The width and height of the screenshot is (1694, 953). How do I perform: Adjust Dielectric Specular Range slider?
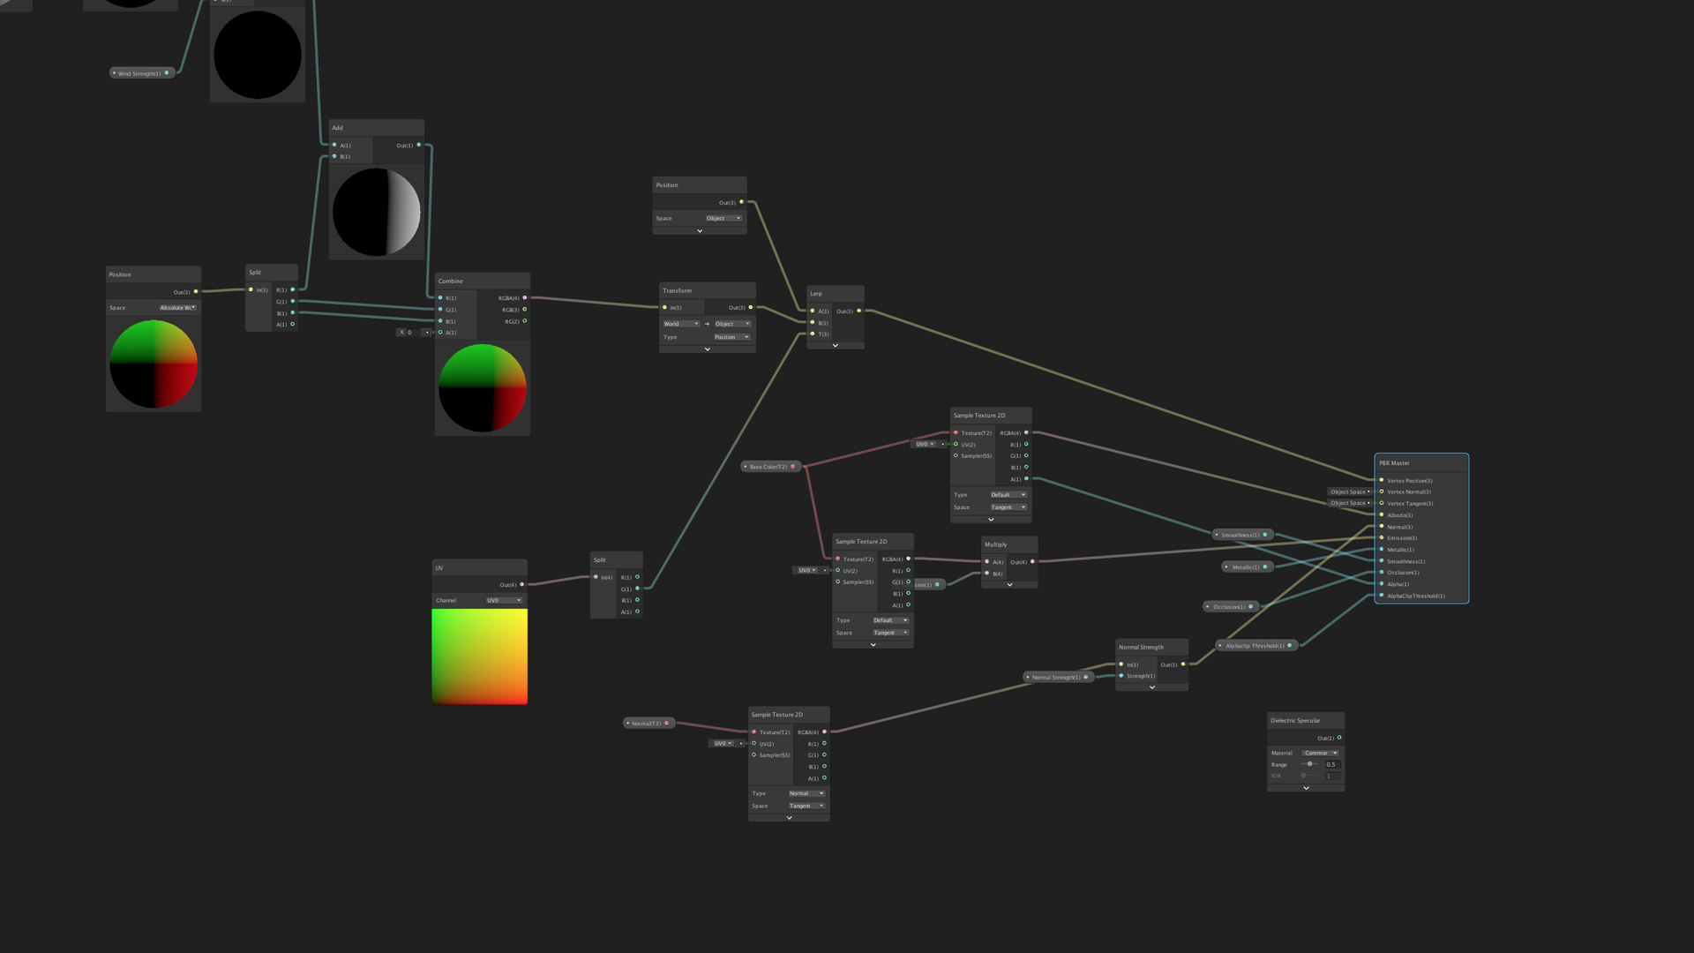1310,764
